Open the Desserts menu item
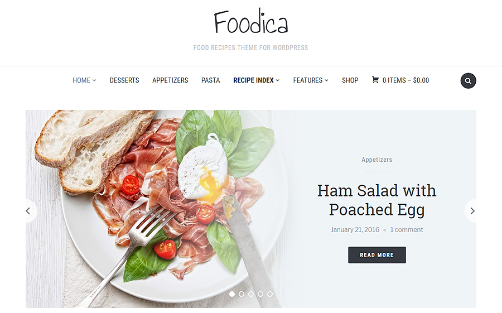502x313 pixels. point(124,80)
